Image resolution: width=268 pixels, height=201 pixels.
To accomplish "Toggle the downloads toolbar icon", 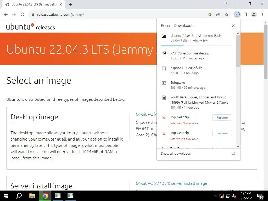I will coord(237,14).
